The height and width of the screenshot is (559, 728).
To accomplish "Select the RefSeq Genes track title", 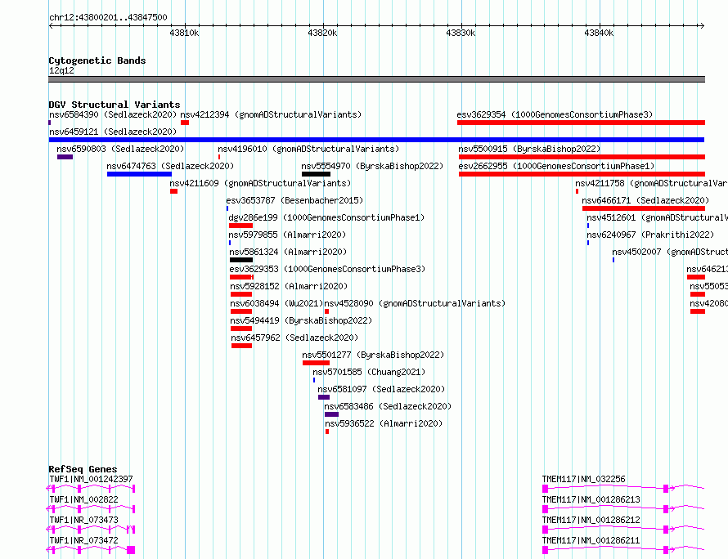I will coord(83,469).
